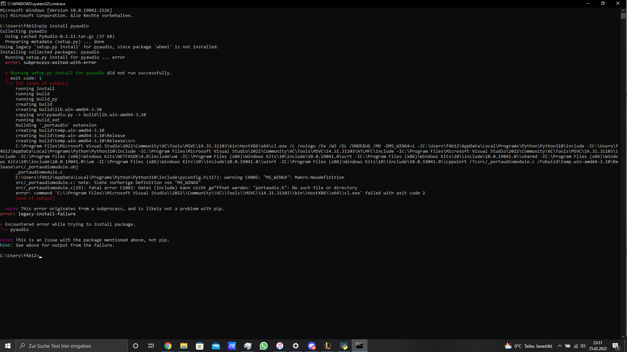Click fatal error C1083 portaudio.h line
This screenshot has width=627, height=352.
187,188
